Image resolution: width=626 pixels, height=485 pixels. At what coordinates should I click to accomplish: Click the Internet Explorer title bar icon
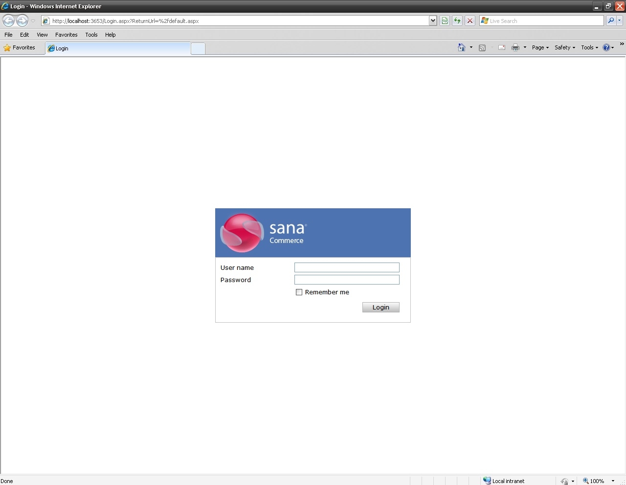point(5,6)
